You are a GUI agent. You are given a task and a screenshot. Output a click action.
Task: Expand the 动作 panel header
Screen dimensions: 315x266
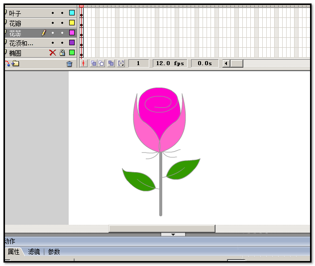tap(157, 241)
